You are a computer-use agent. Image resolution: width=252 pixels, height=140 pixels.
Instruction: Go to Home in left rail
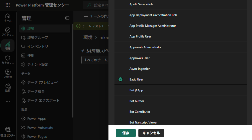pos(8,17)
